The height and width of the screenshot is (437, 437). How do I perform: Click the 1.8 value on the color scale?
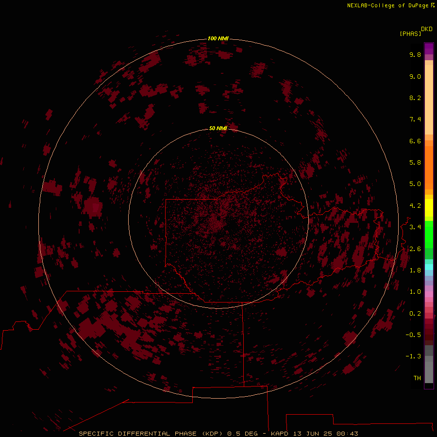coord(415,270)
